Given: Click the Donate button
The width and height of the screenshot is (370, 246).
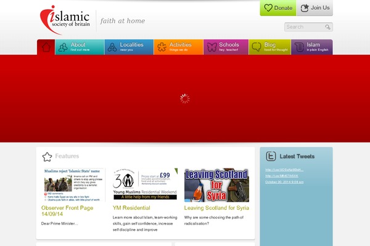Looking at the screenshot, I should pyautogui.click(x=278, y=8).
